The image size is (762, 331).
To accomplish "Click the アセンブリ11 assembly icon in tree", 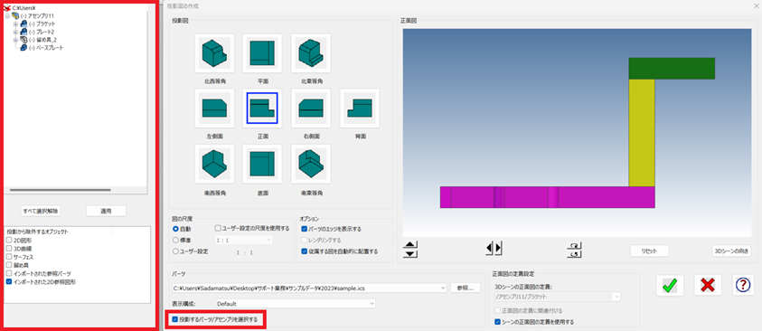I will tap(15, 16).
